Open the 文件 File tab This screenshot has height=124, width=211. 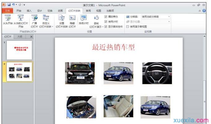(7, 11)
